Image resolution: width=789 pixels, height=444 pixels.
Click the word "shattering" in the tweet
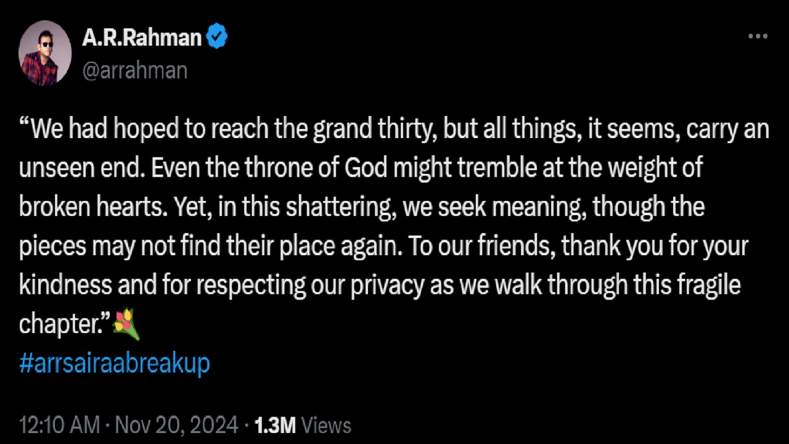pos(333,207)
